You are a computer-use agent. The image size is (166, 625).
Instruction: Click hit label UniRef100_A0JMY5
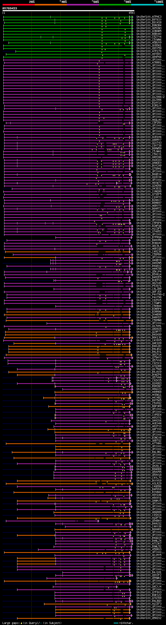(x=149, y=555)
